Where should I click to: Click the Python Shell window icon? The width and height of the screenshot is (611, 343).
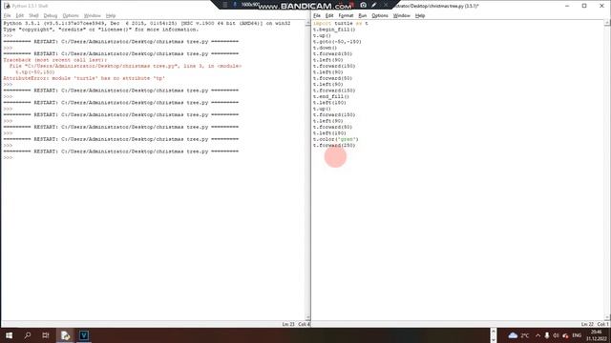click(7, 6)
